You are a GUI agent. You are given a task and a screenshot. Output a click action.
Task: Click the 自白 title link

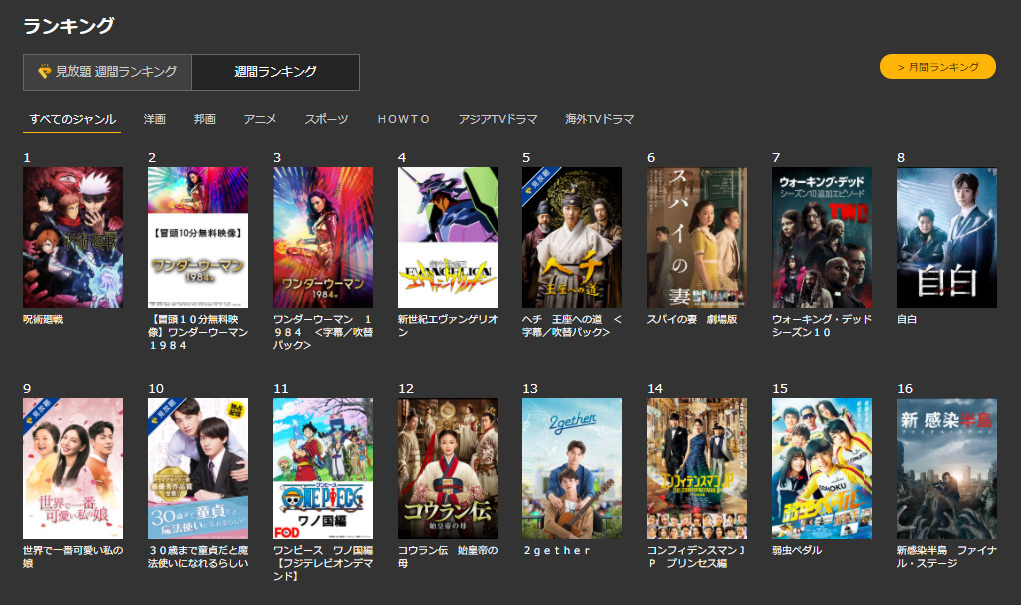click(907, 319)
